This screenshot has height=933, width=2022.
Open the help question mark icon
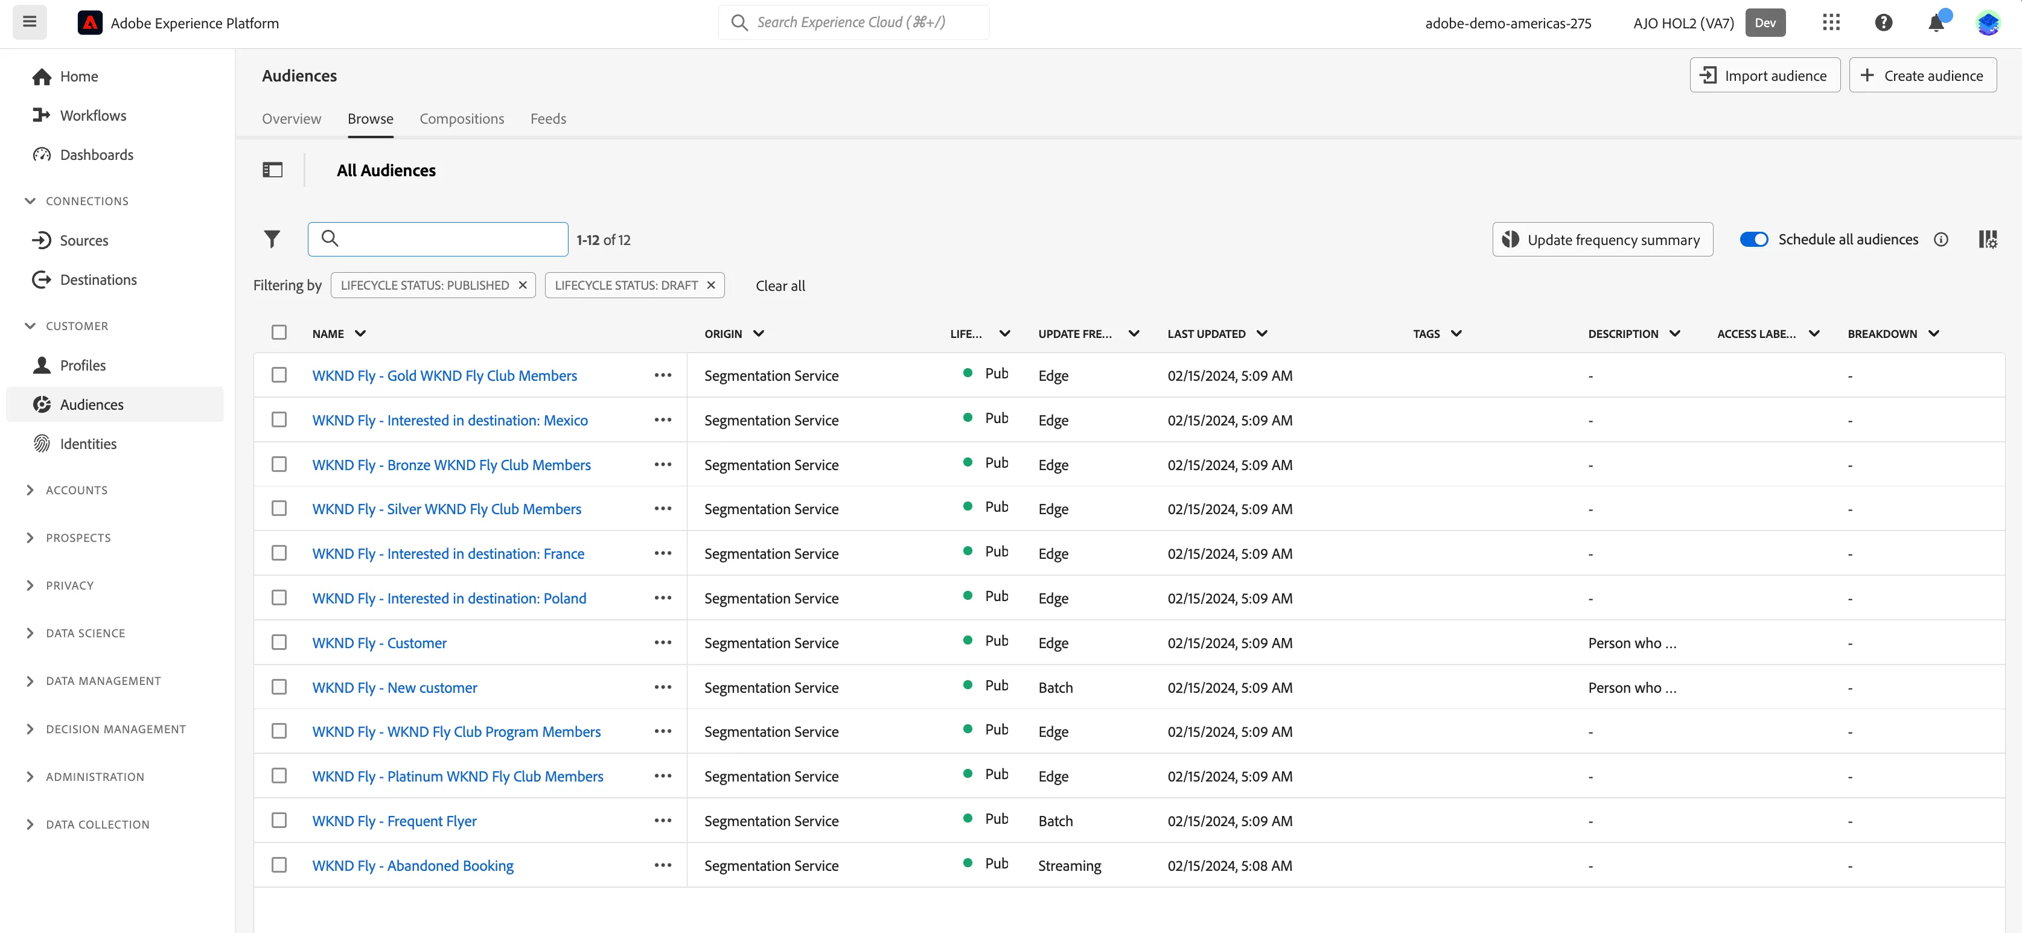1883,23
